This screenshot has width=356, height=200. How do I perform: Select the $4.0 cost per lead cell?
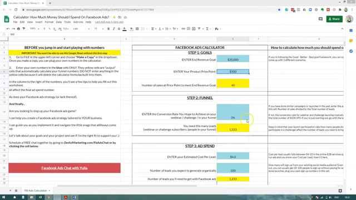[x=233, y=156]
